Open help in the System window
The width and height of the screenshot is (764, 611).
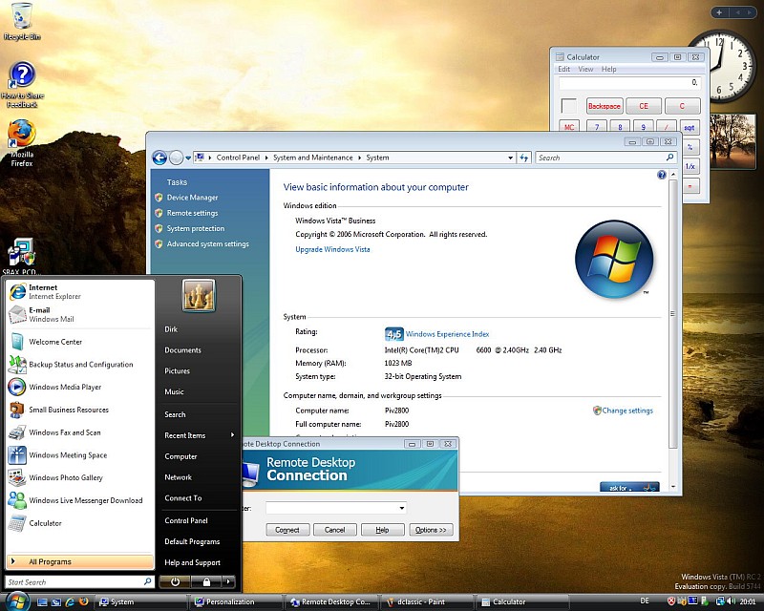(x=661, y=175)
